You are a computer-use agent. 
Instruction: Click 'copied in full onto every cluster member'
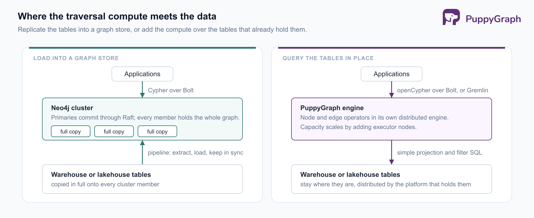(105, 184)
